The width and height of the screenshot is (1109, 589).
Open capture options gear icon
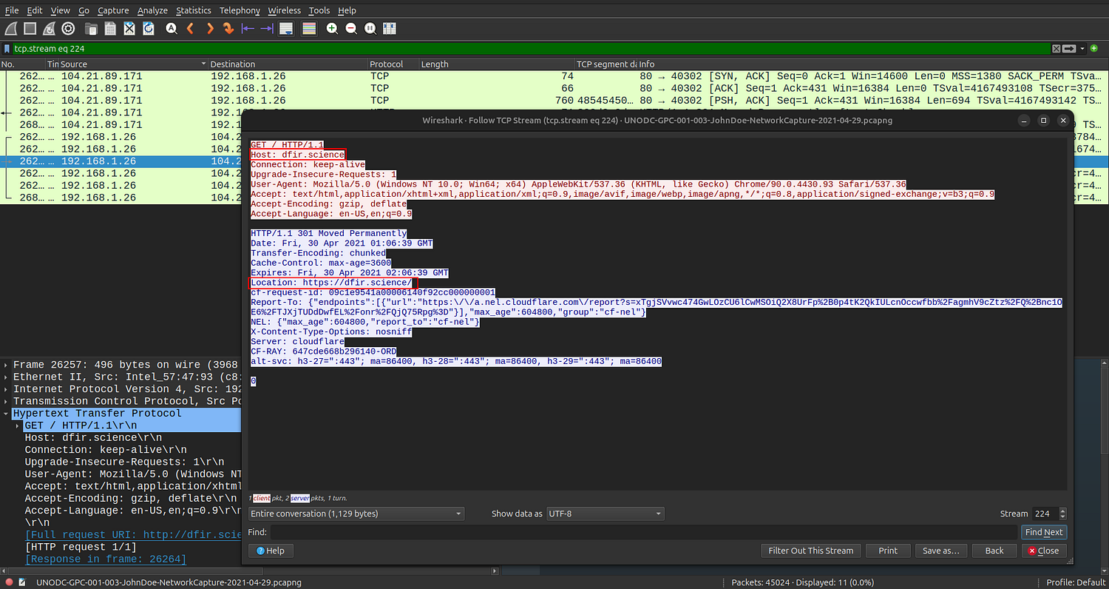click(68, 29)
